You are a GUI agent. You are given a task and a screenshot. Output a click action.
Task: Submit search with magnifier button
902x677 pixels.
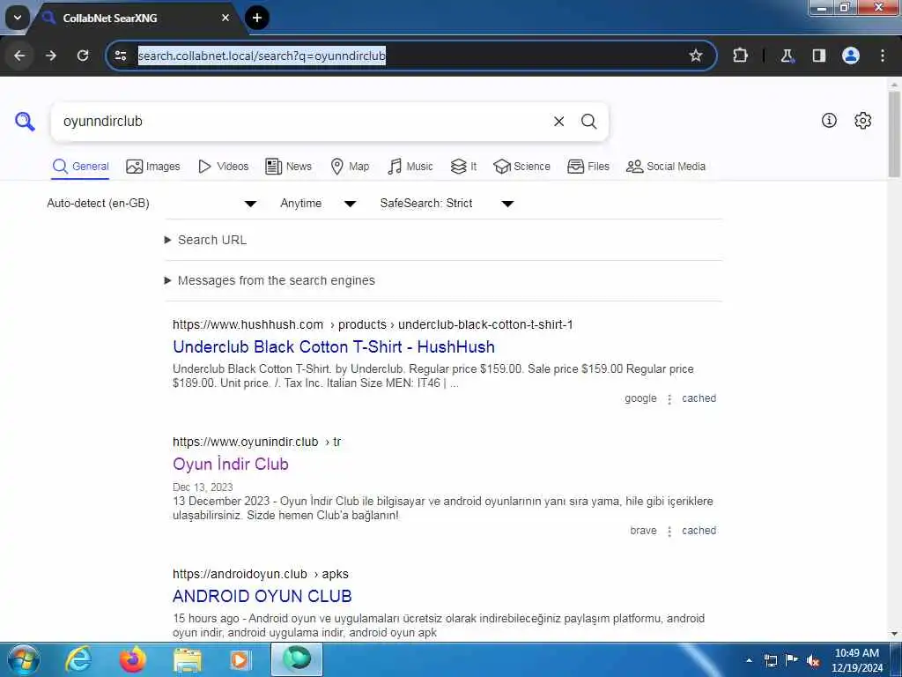tap(588, 122)
